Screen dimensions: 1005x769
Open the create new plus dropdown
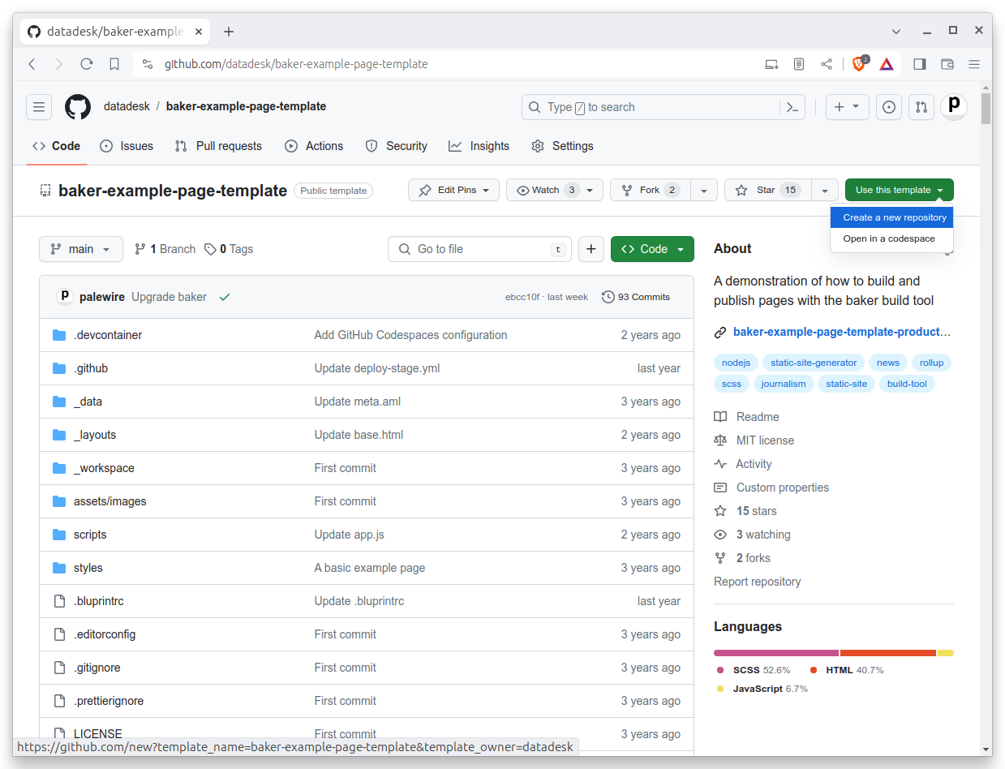[848, 107]
